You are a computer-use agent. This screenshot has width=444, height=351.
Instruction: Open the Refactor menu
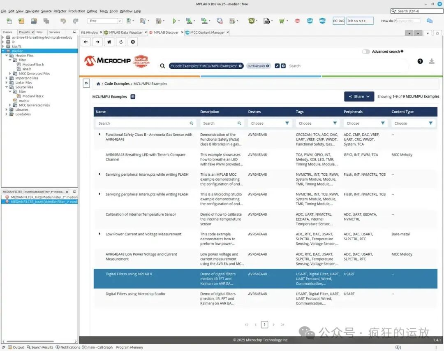pos(60,12)
